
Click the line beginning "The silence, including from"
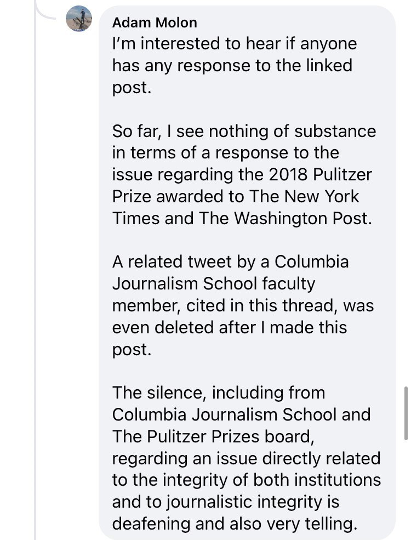click(x=219, y=393)
